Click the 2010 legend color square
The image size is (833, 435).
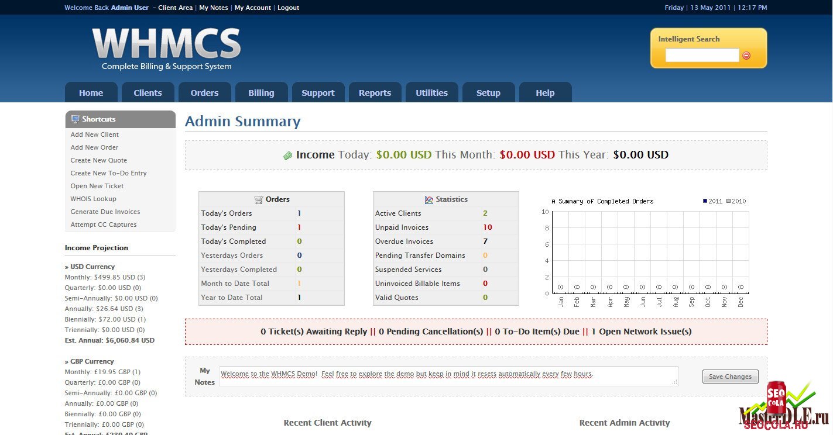click(728, 201)
